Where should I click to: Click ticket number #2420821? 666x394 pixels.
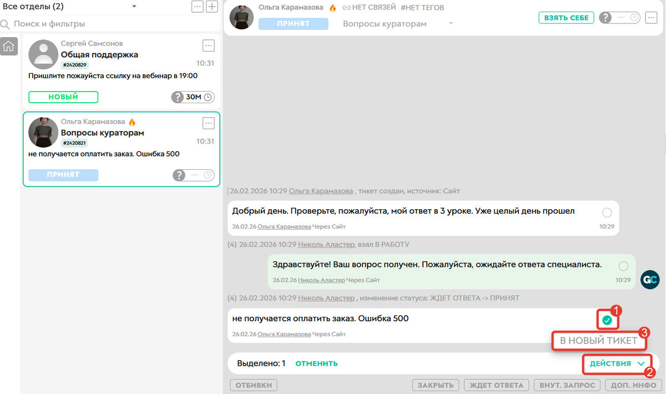[74, 143]
